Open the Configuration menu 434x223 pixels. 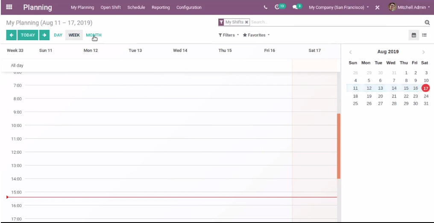(x=189, y=7)
